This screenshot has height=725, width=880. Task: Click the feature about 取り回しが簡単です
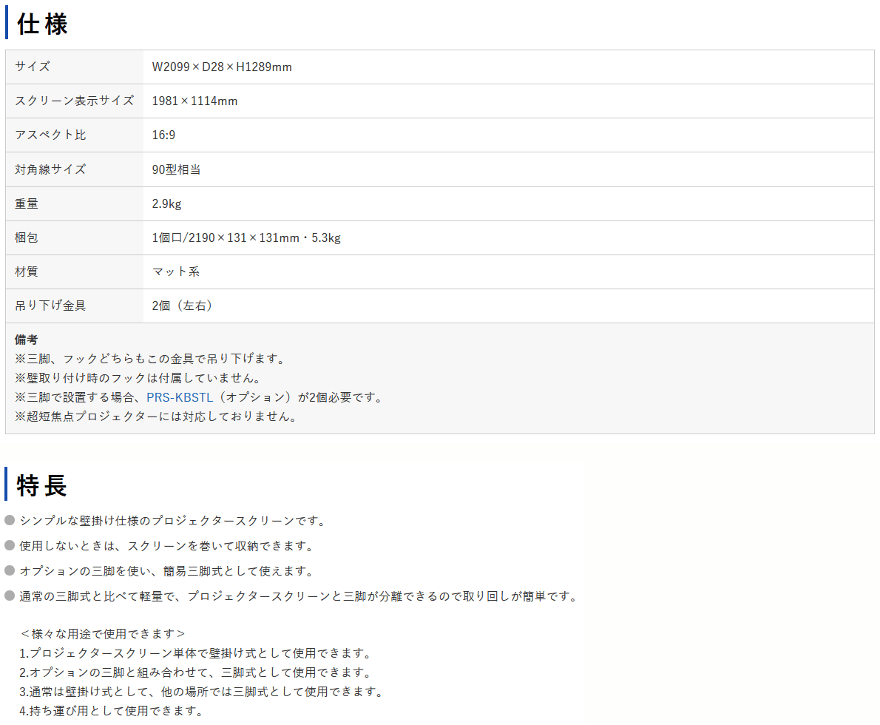click(x=300, y=596)
